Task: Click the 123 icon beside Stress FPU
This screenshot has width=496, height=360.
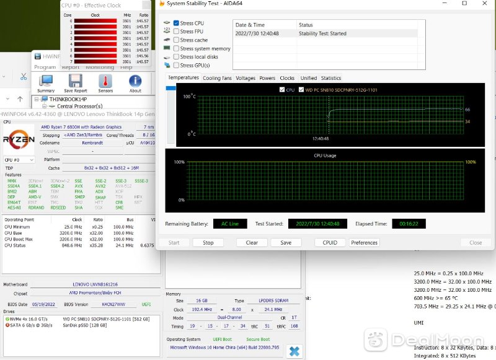Action: (x=167, y=30)
